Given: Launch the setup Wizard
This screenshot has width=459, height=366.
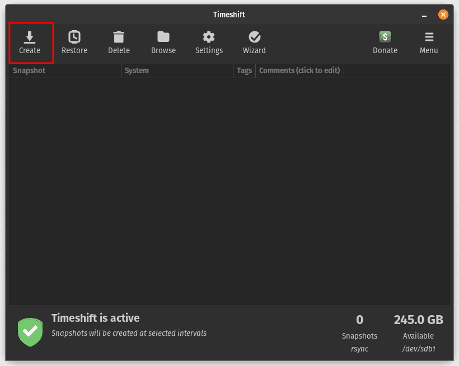Looking at the screenshot, I should click(254, 42).
